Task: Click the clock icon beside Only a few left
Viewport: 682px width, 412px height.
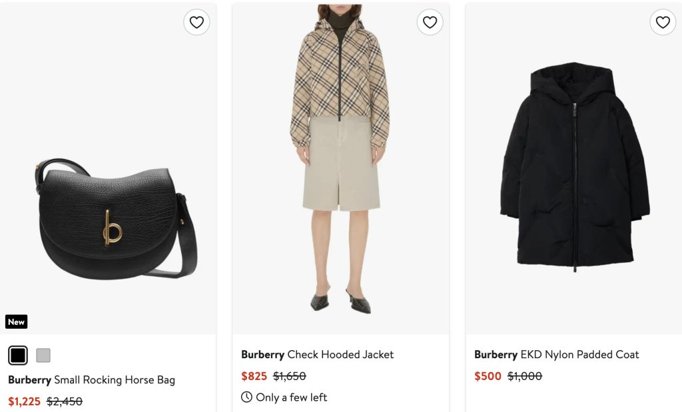Action: (x=247, y=397)
